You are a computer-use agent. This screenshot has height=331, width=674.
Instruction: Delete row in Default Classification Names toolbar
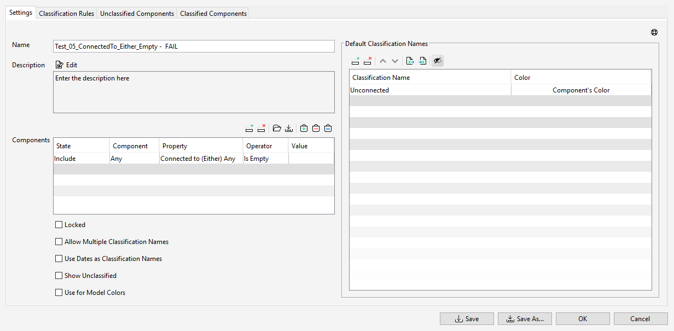tap(368, 61)
